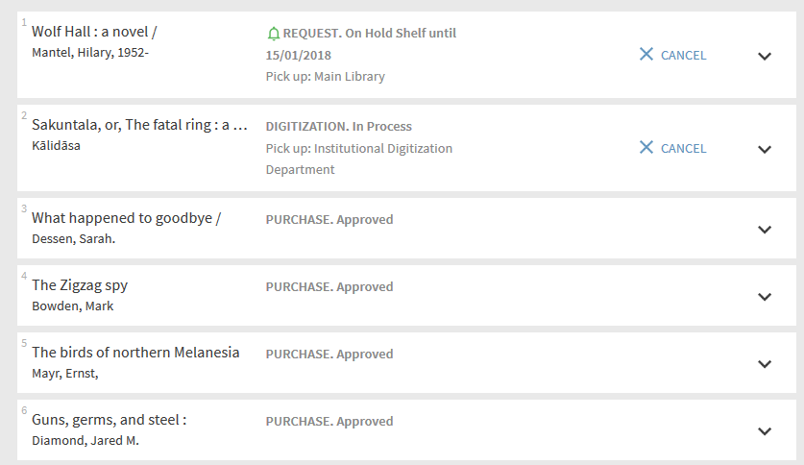Expand the Sakuntala digitization details
804x465 pixels.
click(765, 149)
